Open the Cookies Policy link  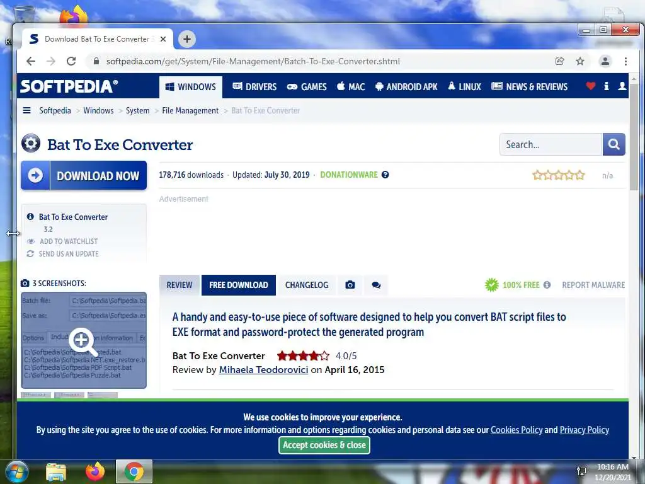[x=517, y=430]
